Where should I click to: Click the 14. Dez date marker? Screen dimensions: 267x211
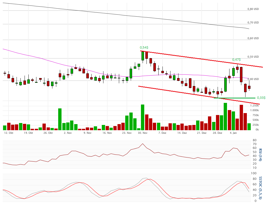coord(182,133)
